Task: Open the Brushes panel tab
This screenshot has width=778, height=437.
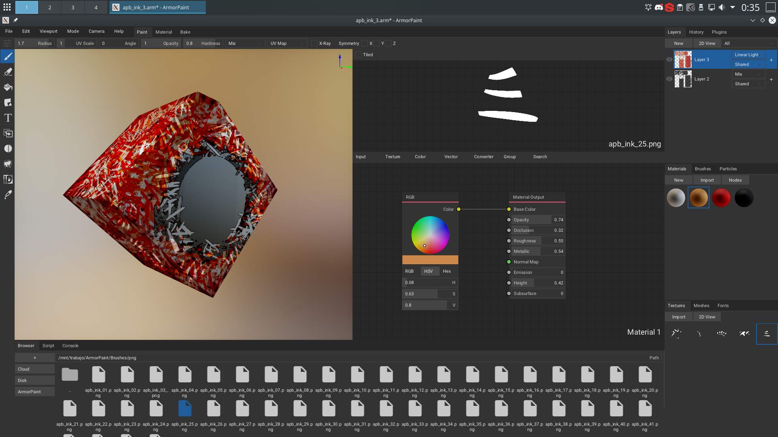Action: point(703,169)
